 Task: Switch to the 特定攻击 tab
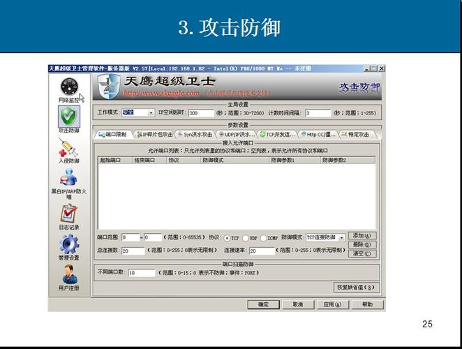click(x=356, y=135)
